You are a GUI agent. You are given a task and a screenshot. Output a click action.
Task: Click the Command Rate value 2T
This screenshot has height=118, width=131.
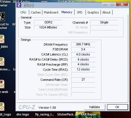pos(83,79)
